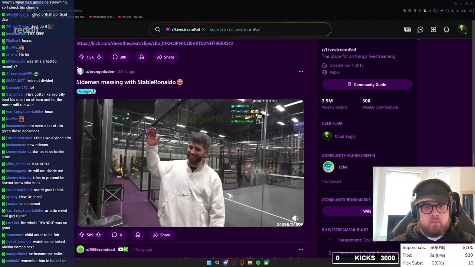Play the StableRonaldo video clip
This screenshot has height=267, width=475.
coord(190,163)
